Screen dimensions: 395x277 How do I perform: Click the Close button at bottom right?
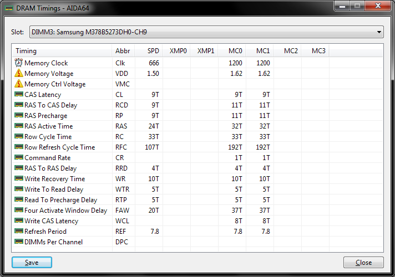pyautogui.click(x=363, y=263)
